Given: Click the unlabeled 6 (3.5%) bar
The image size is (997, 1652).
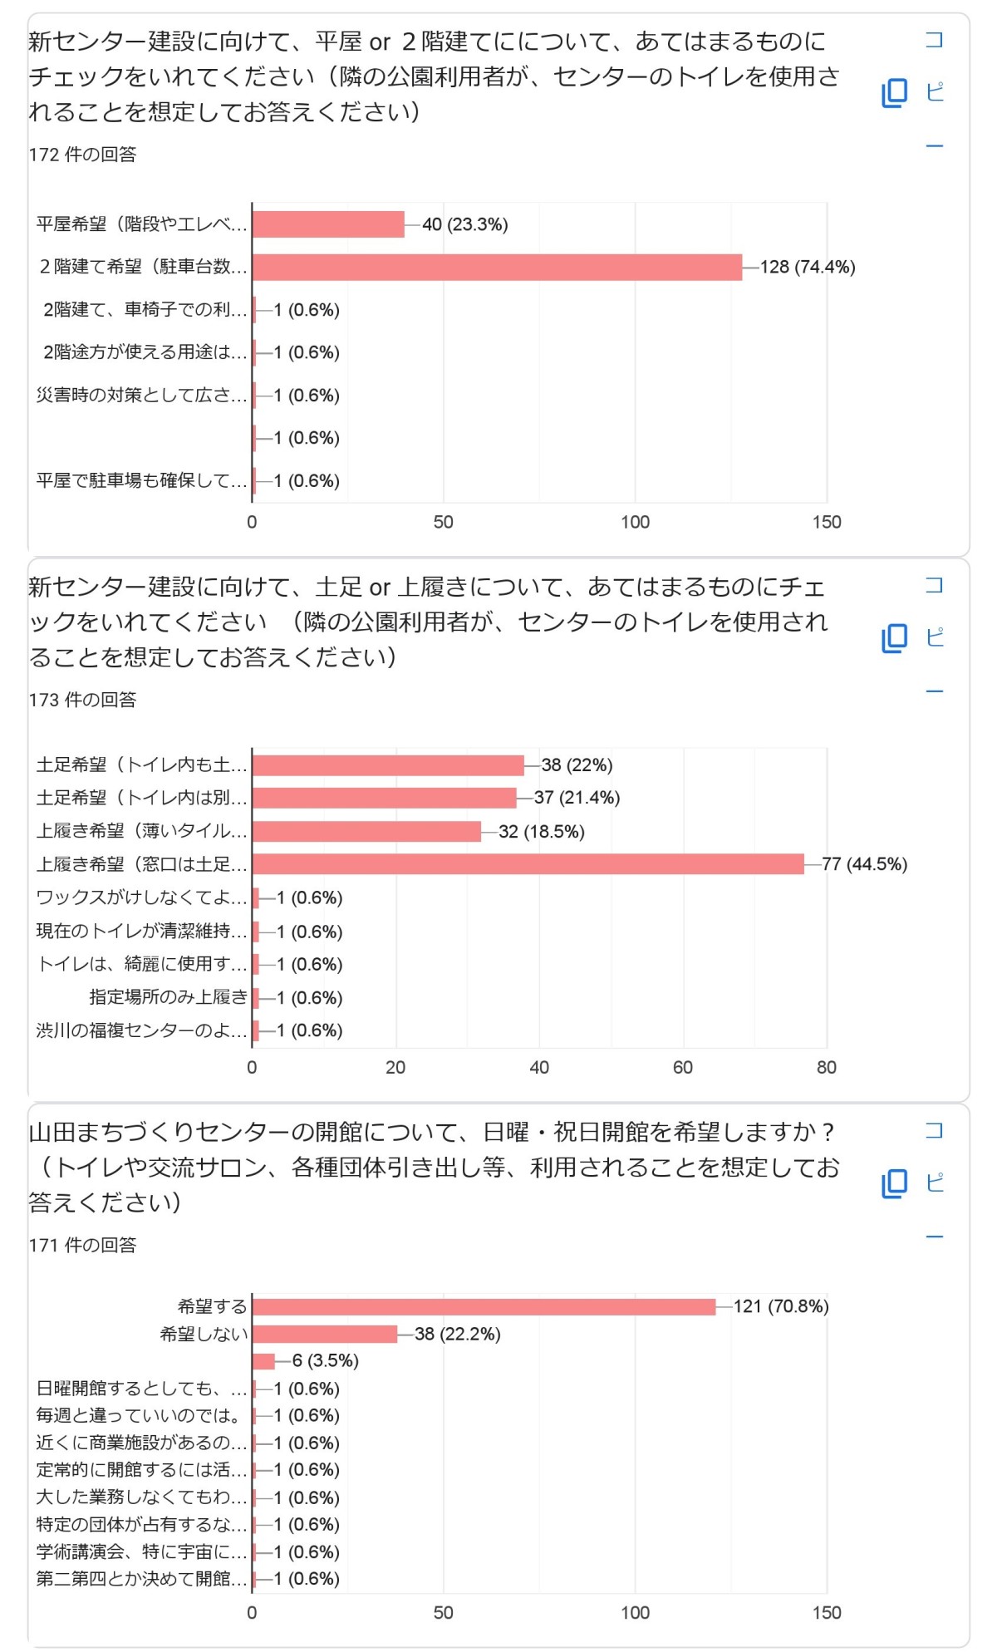Looking at the screenshot, I should [263, 1361].
